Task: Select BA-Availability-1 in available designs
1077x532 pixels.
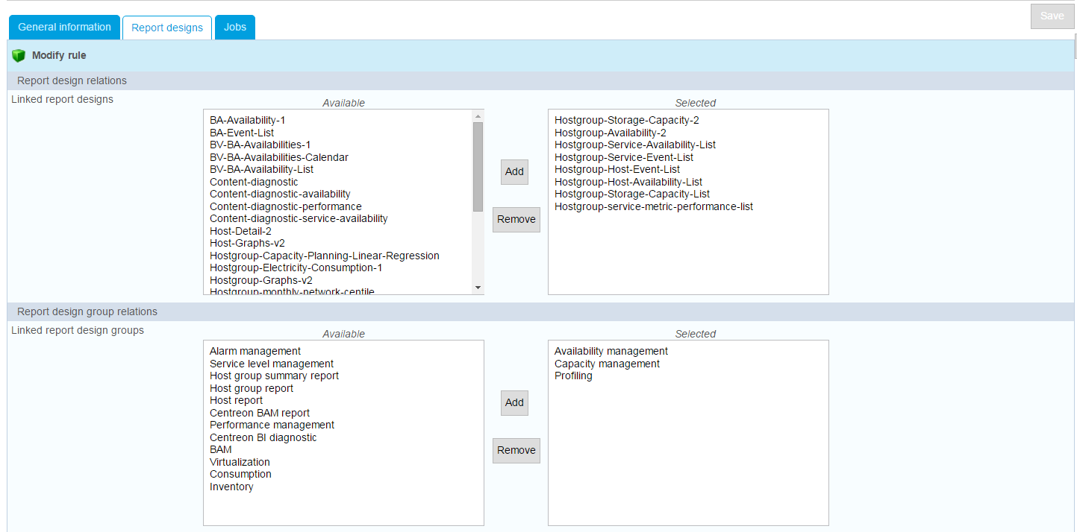Action: (247, 120)
